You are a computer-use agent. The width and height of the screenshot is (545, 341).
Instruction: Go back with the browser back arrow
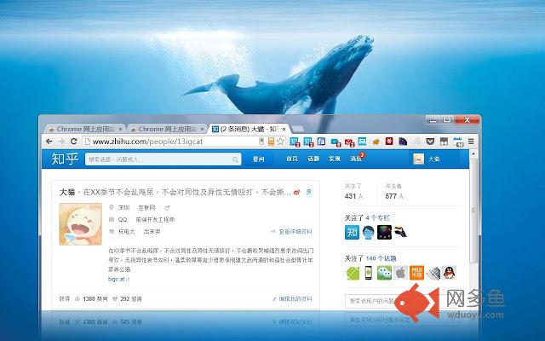(49, 142)
